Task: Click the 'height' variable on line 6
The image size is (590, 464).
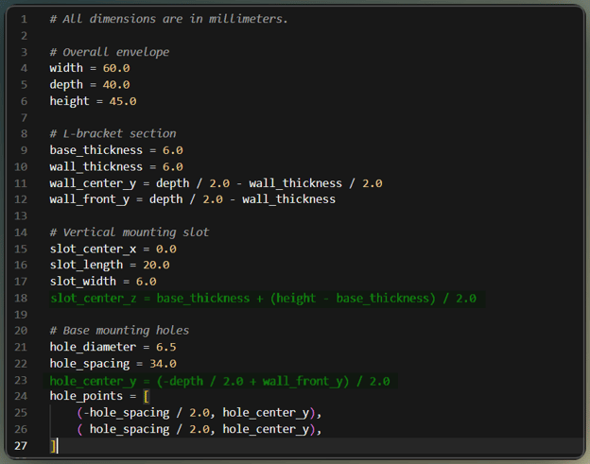Action: pos(70,101)
